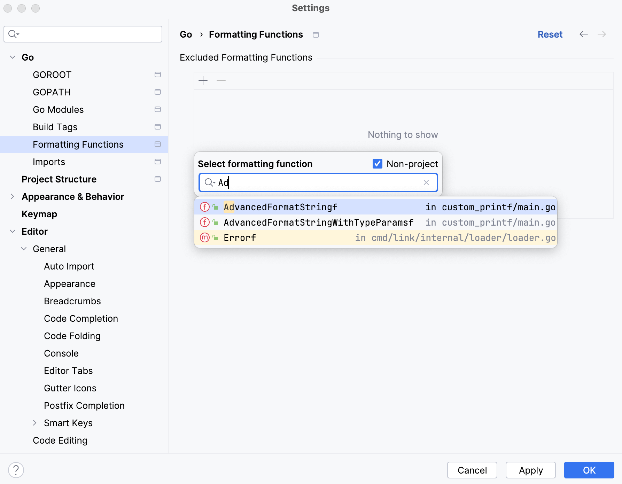Open help with the question mark button
Viewport: 622px width, 484px height.
pyautogui.click(x=16, y=470)
